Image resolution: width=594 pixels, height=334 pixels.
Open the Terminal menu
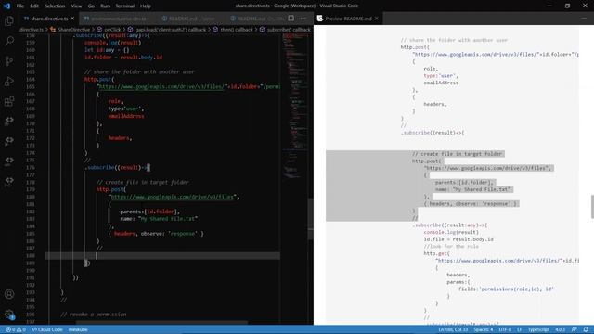[125, 6]
